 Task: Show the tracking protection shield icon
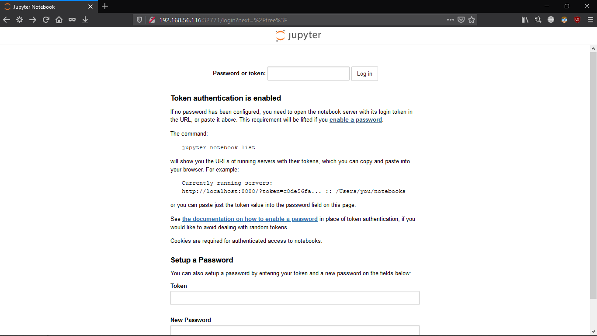click(139, 20)
